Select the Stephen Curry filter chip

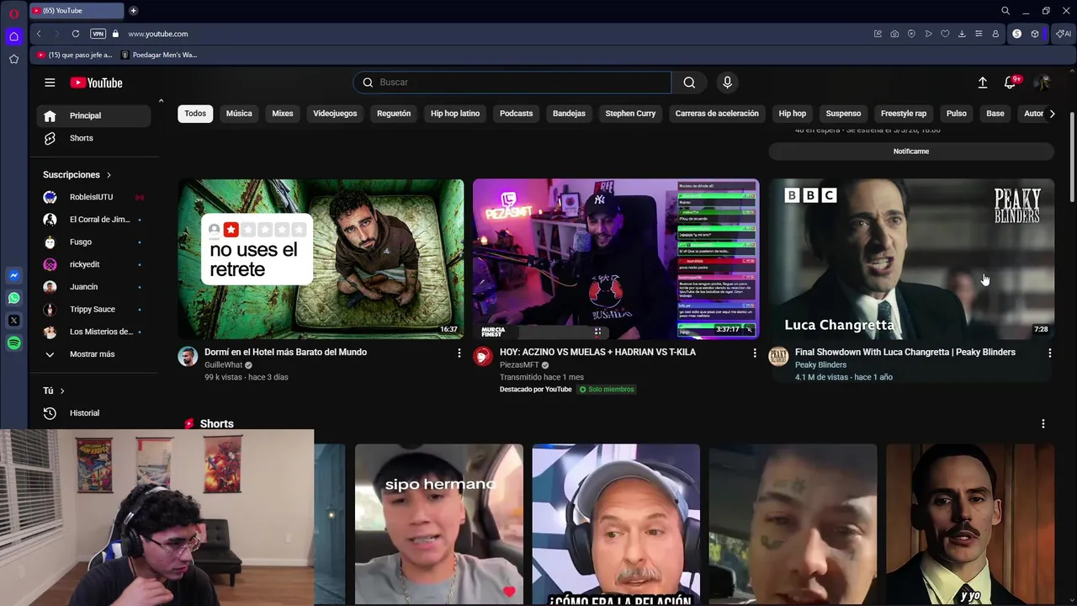[630, 114]
